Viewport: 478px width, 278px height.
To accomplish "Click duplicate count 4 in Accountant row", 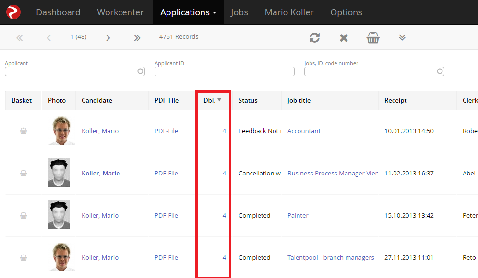I will (224, 131).
